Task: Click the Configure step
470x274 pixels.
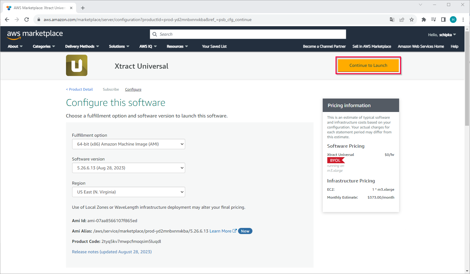Action: click(x=133, y=89)
